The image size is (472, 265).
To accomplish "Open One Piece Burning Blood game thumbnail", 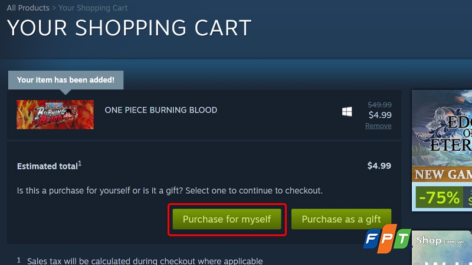I will pyautogui.click(x=55, y=114).
